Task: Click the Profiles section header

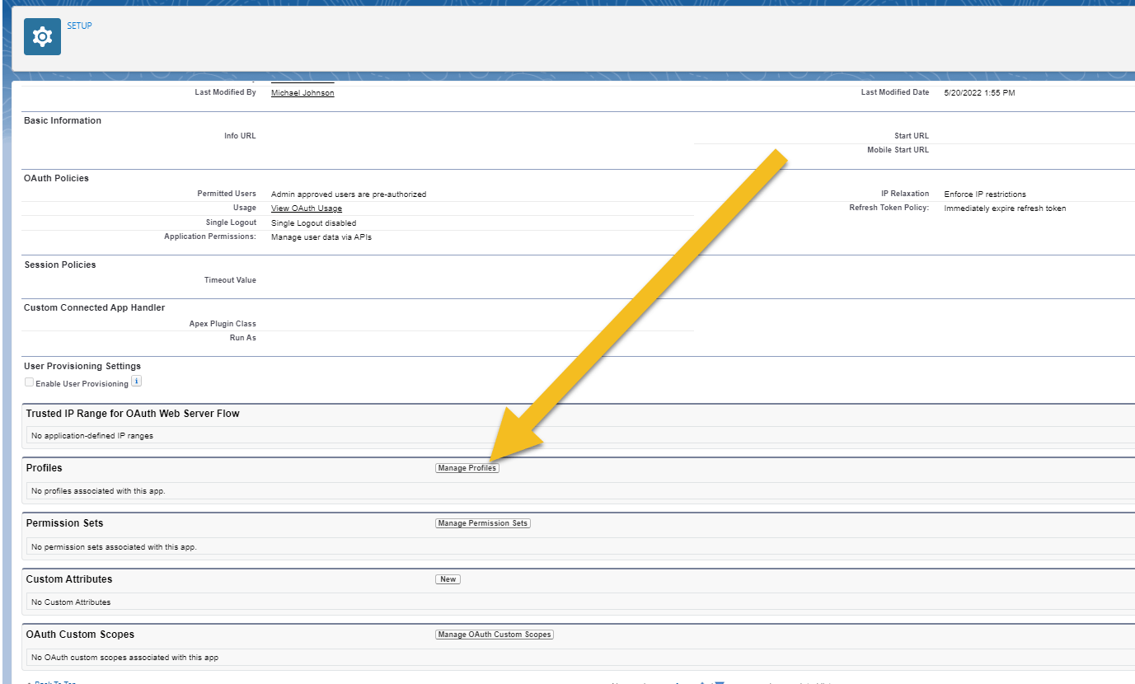Action: click(44, 467)
